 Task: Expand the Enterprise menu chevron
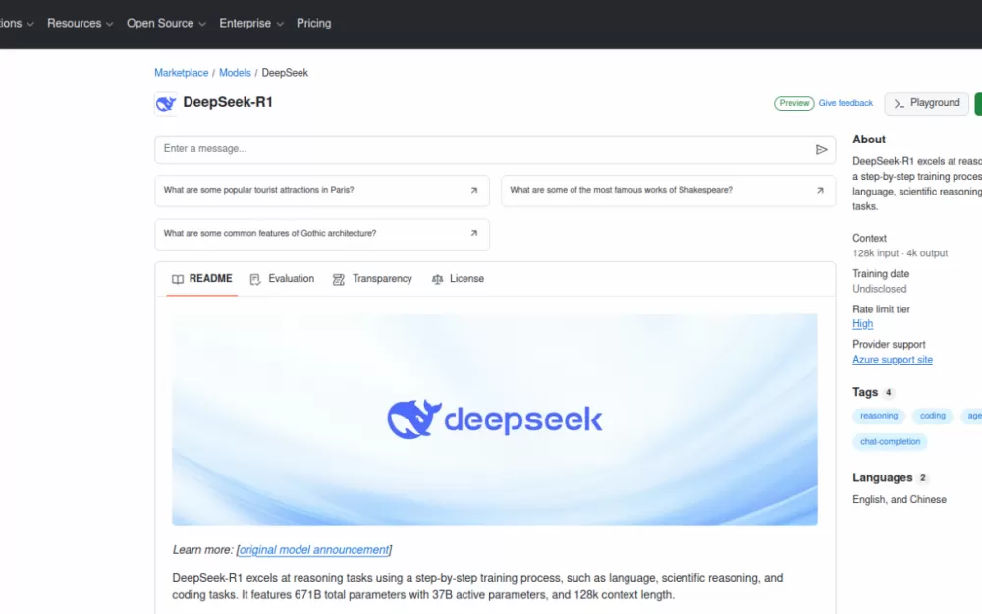click(280, 24)
